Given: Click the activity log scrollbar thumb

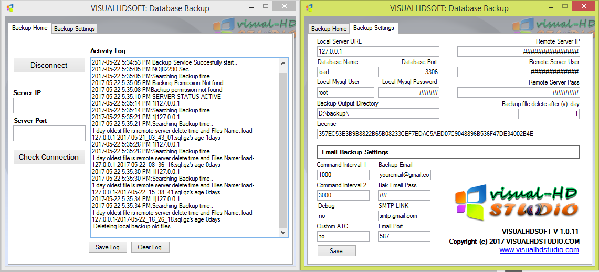Looking at the screenshot, I should [283, 150].
